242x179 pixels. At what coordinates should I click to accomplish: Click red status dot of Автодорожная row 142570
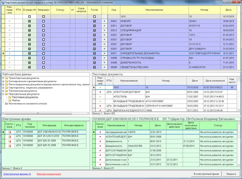point(100,132)
